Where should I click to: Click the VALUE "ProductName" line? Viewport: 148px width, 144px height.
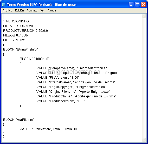[x=76, y=96]
